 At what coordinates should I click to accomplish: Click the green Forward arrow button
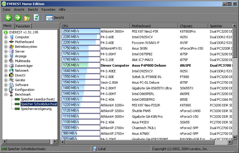coord(18,18)
